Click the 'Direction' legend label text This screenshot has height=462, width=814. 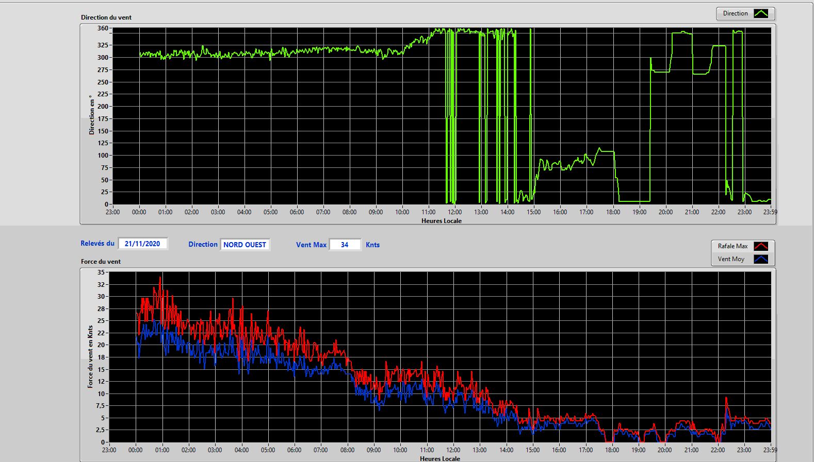[x=735, y=14]
